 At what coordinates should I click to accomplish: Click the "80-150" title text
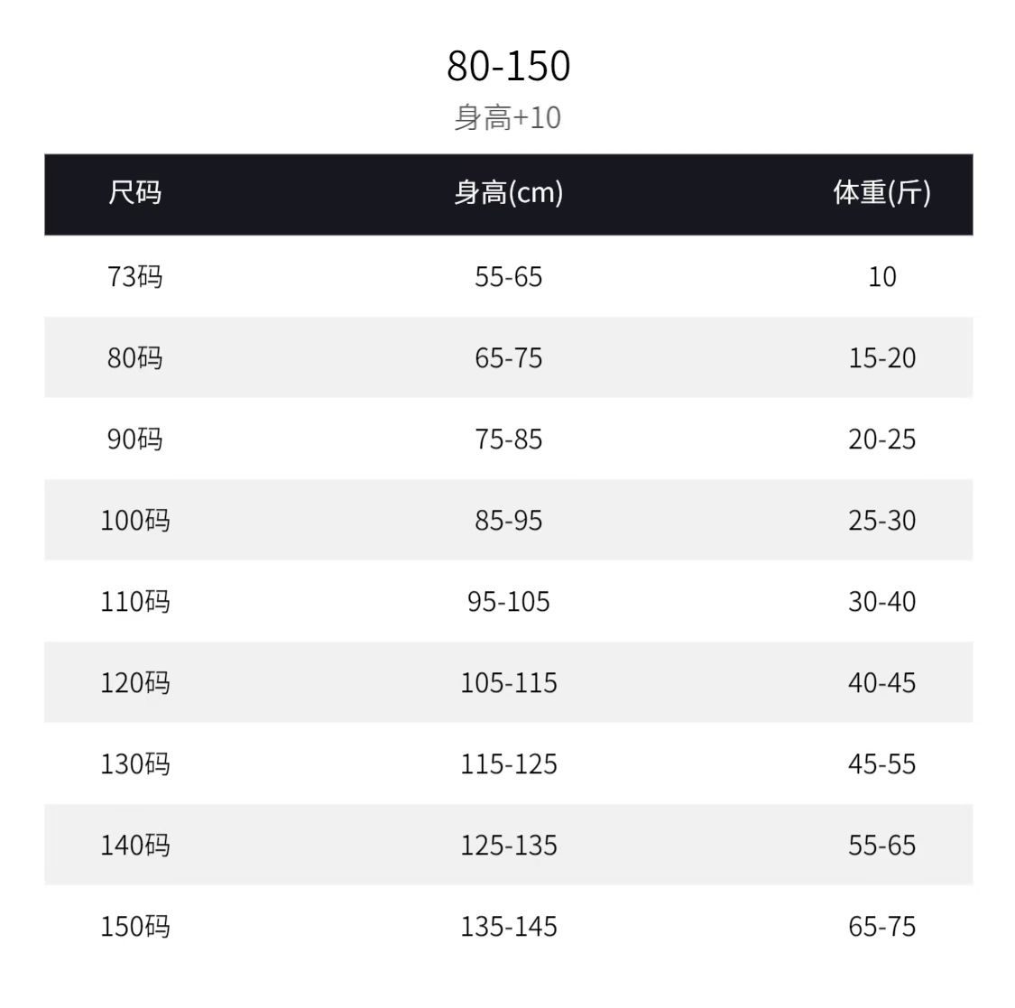click(508, 66)
